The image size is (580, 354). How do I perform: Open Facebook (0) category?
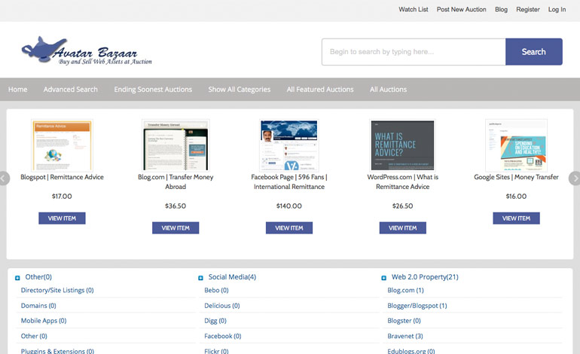(223, 336)
